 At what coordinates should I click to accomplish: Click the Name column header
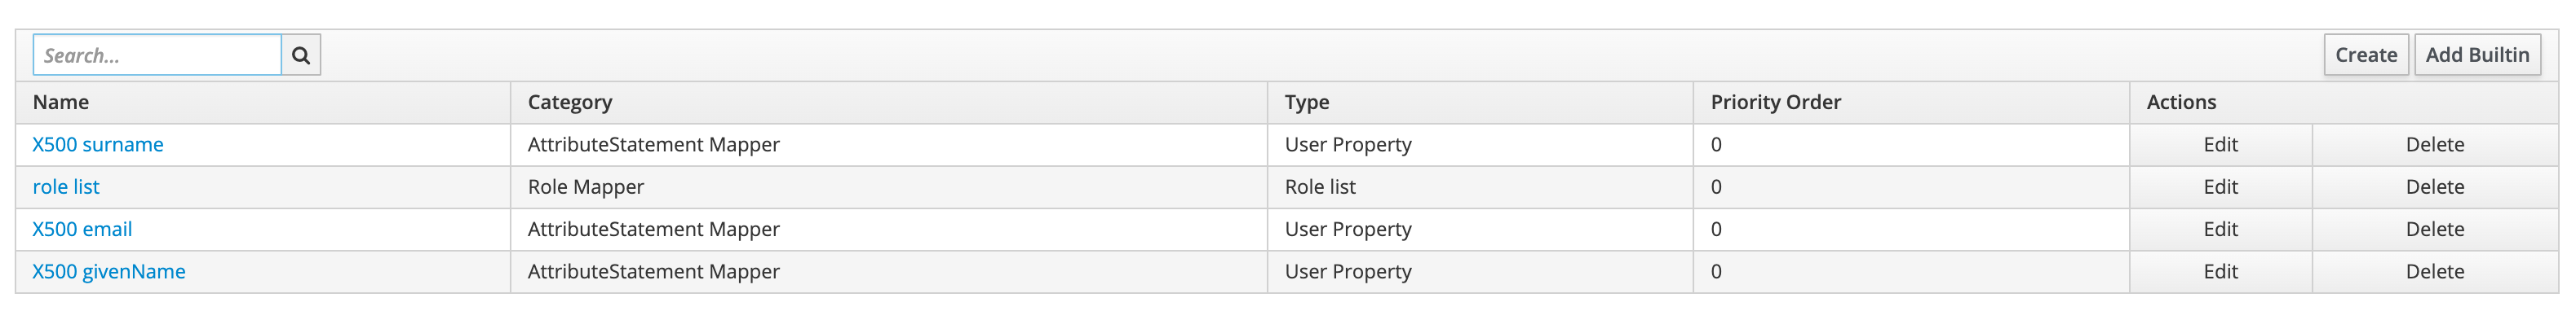tap(61, 102)
